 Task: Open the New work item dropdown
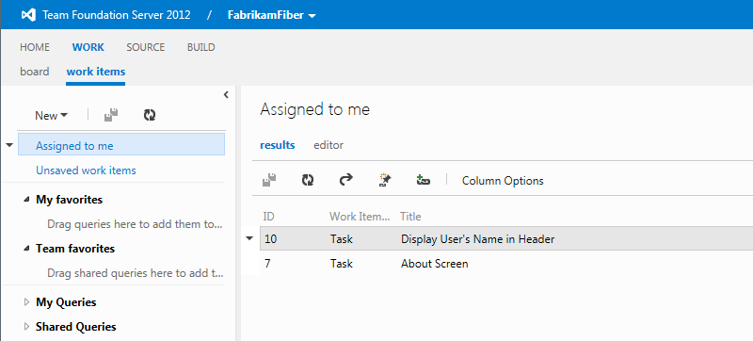pyautogui.click(x=51, y=116)
